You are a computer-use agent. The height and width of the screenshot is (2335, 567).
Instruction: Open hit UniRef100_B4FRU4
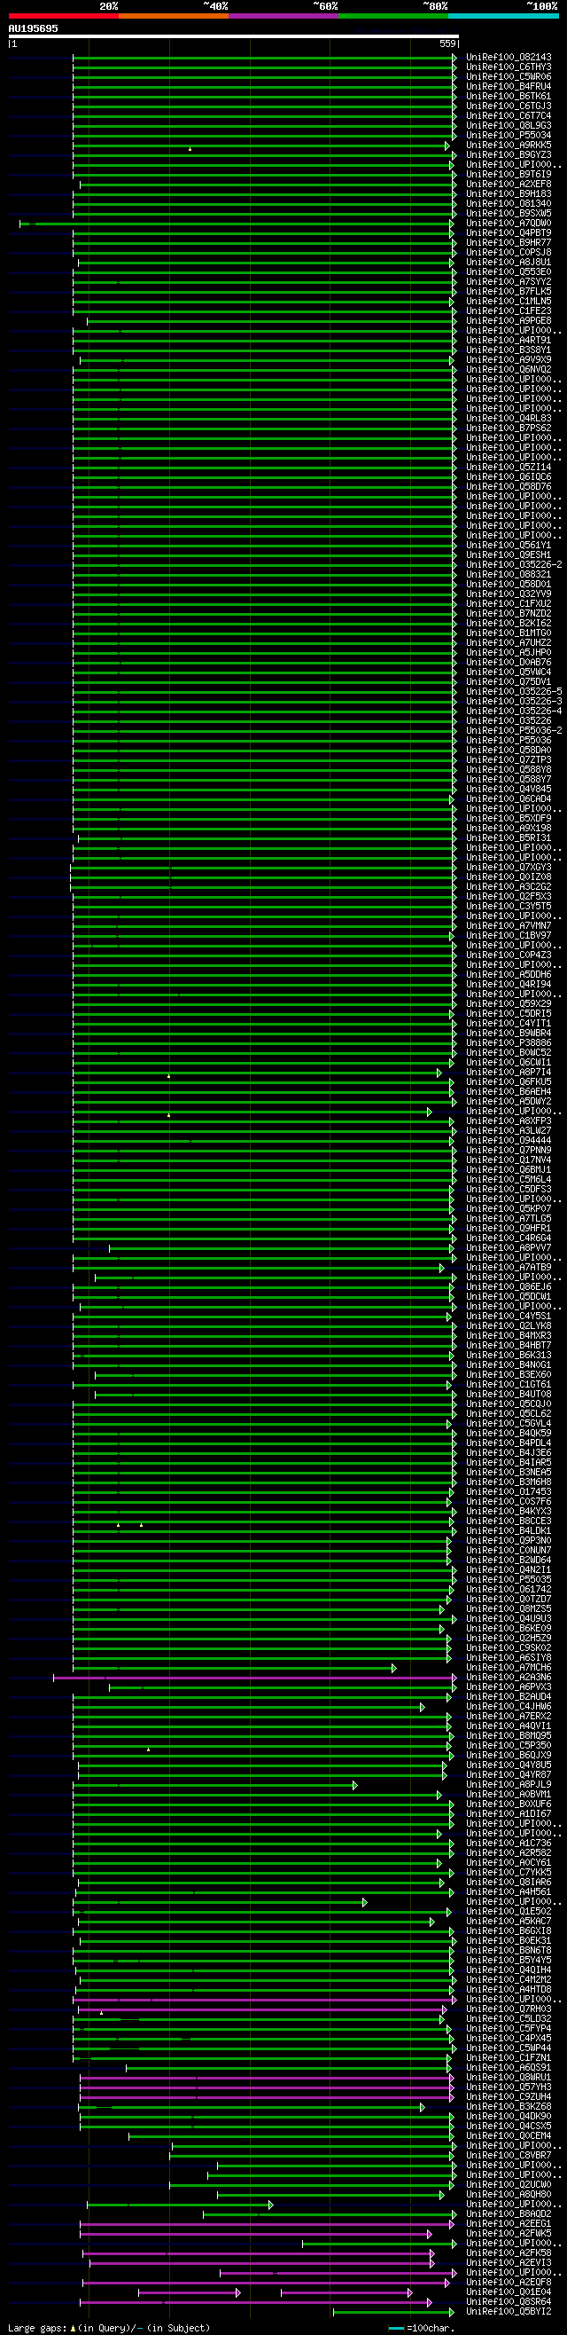coord(509,87)
